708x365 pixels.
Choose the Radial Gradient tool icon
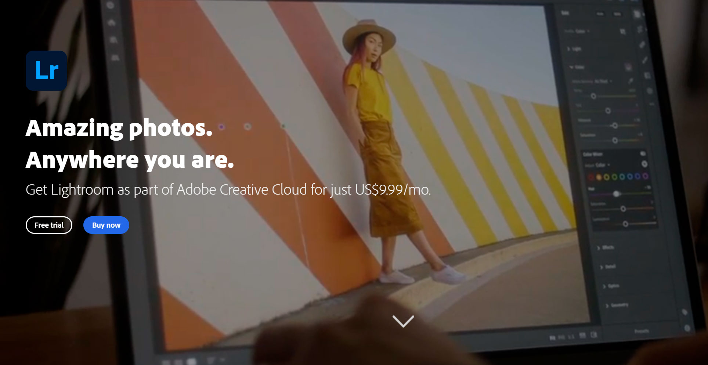tap(650, 90)
